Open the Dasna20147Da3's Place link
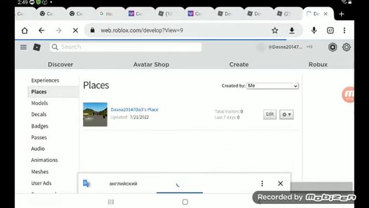369x208 pixels. tap(134, 110)
